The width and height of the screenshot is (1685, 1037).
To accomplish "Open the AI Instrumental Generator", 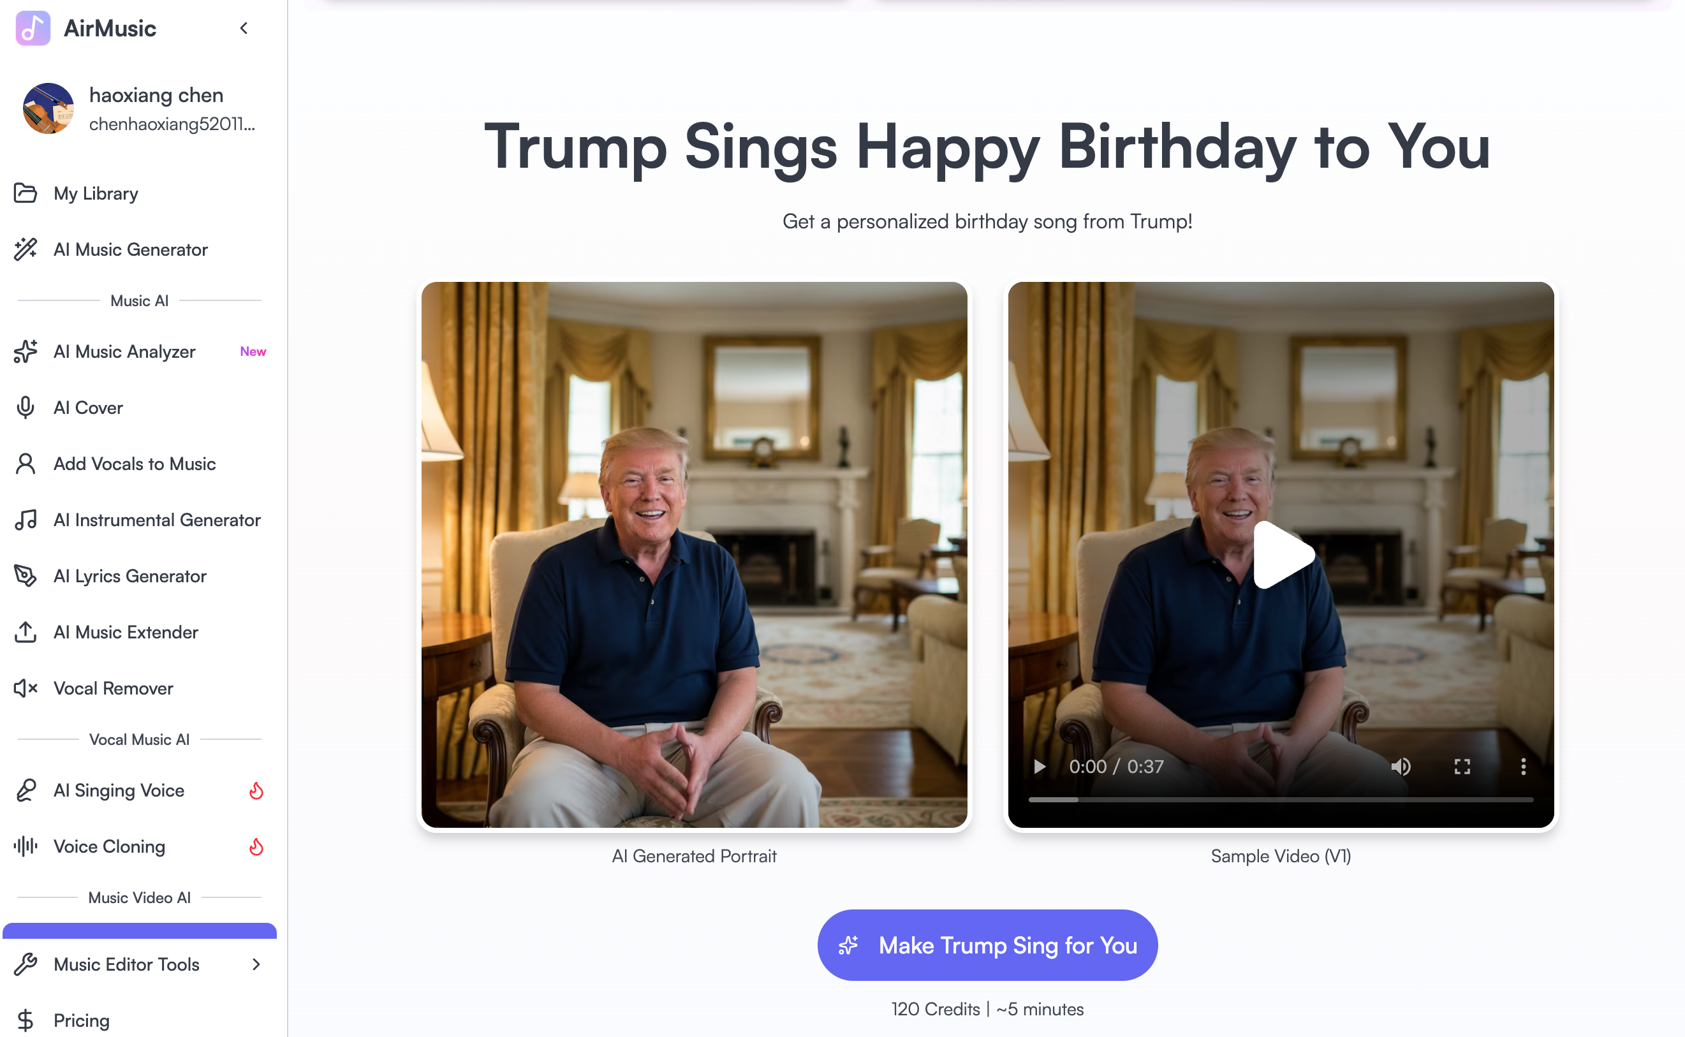I will [x=157, y=520].
